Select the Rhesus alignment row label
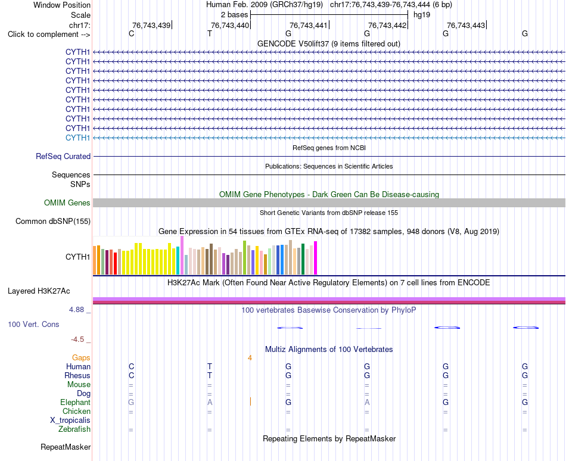This screenshot has height=461, width=566. pyautogui.click(x=77, y=375)
